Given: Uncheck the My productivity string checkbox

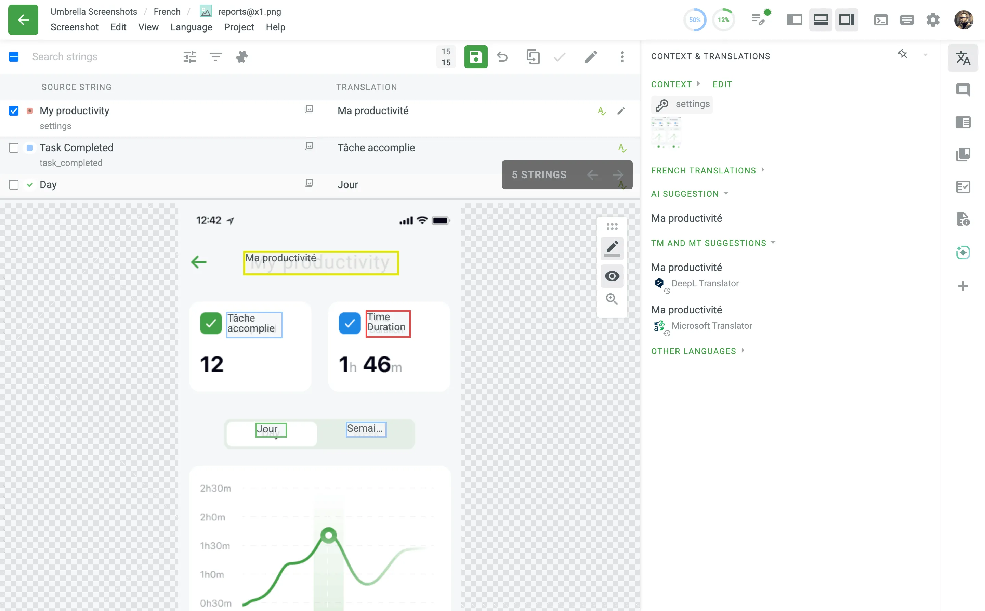Looking at the screenshot, I should click(x=14, y=111).
